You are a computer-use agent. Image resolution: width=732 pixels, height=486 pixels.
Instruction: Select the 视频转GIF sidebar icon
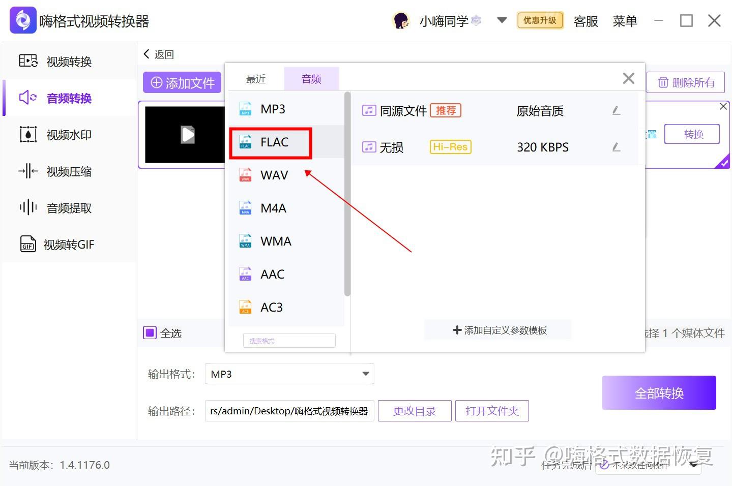click(x=28, y=244)
